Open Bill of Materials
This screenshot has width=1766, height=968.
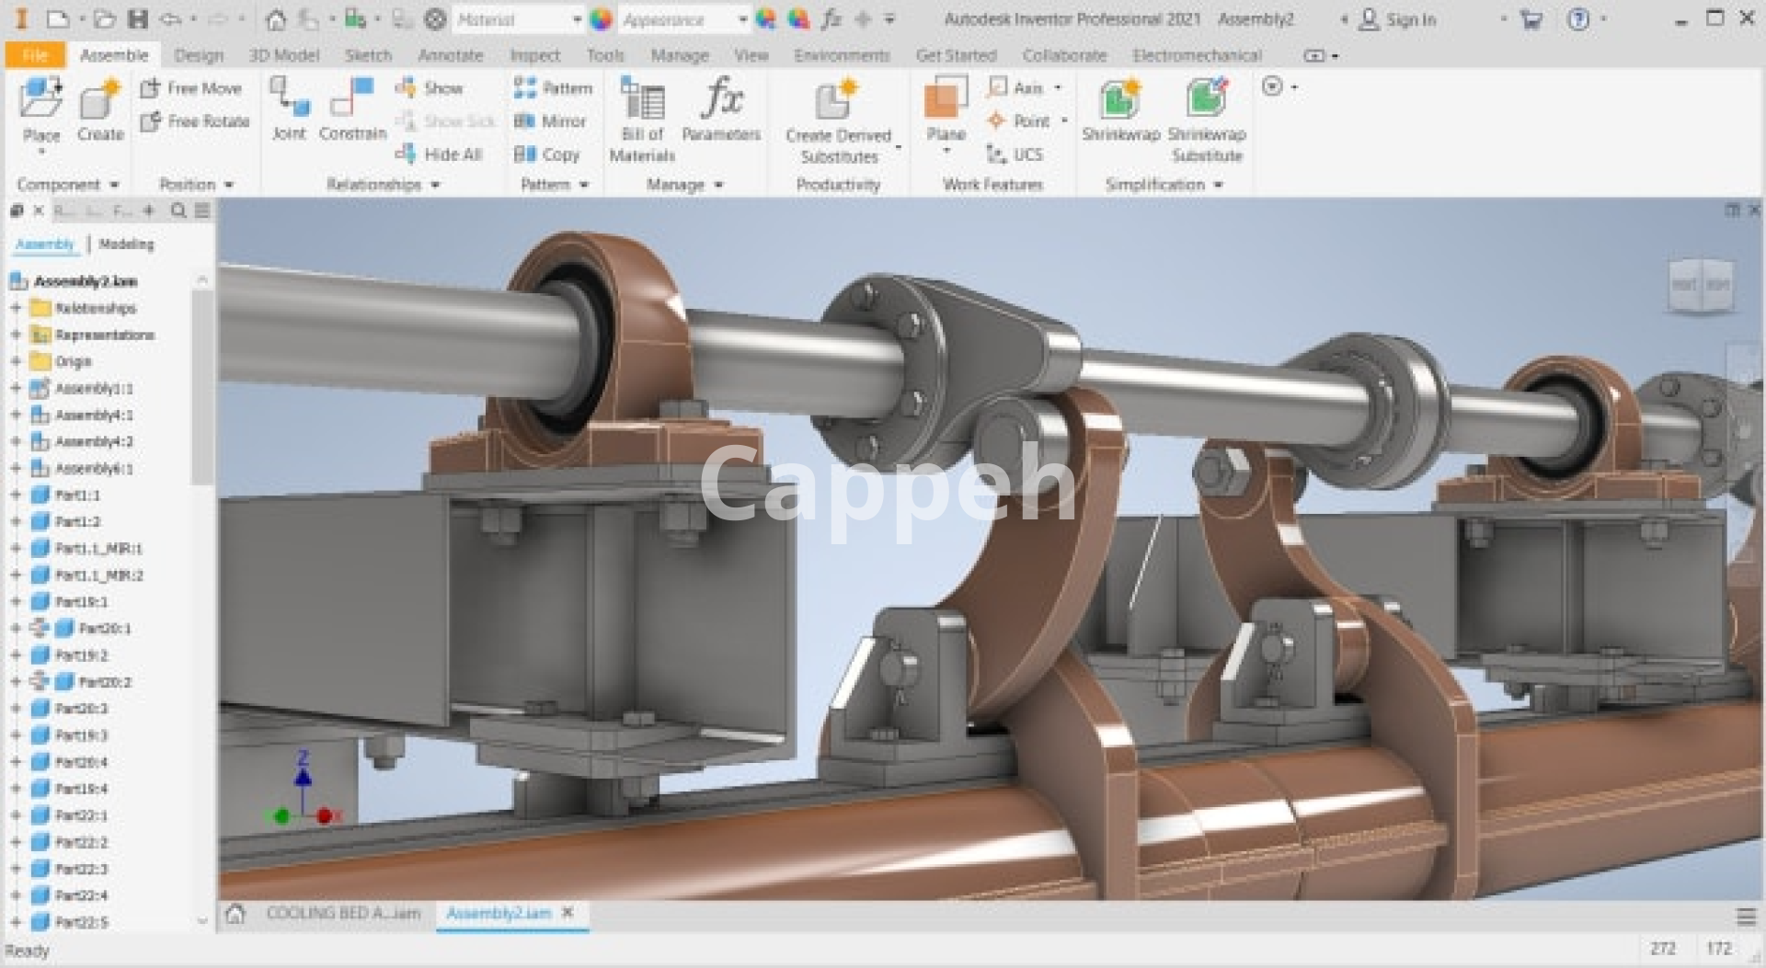click(x=642, y=120)
